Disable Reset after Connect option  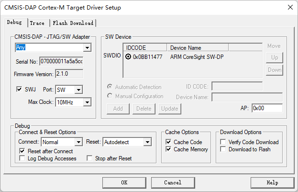22,151
